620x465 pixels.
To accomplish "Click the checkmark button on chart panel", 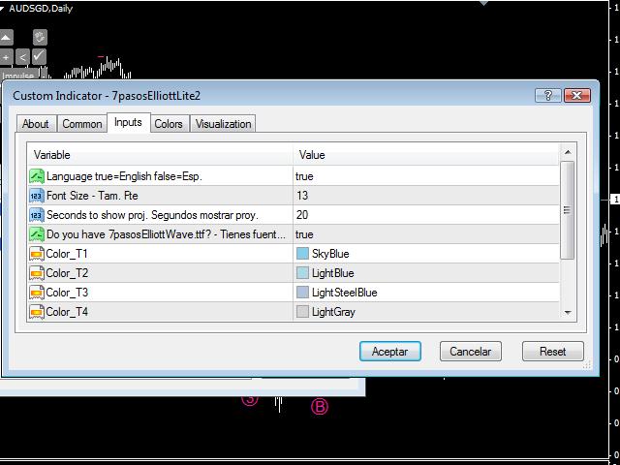I will pos(40,57).
